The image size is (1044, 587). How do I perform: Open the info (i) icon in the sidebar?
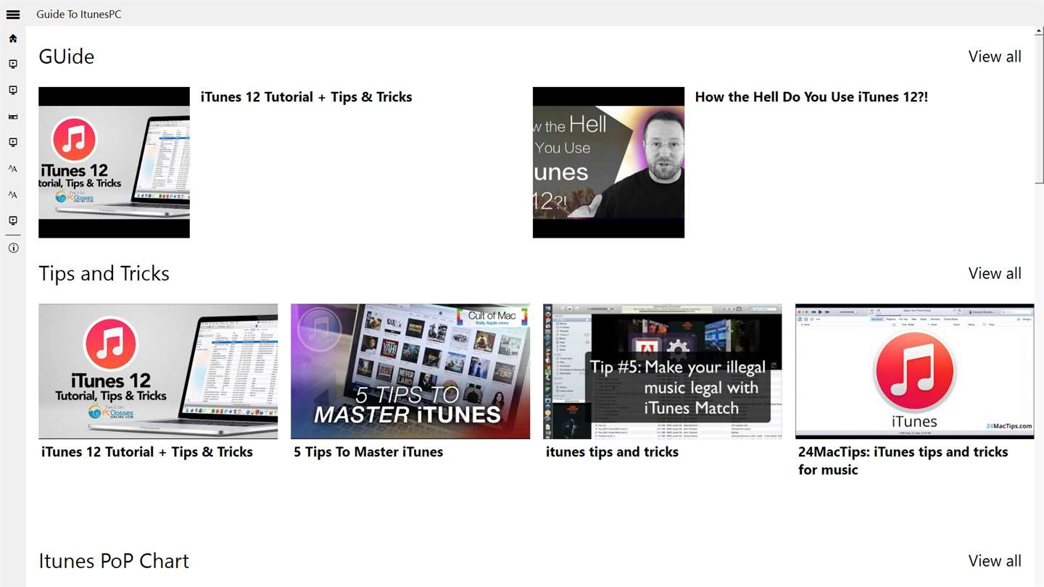(13, 248)
